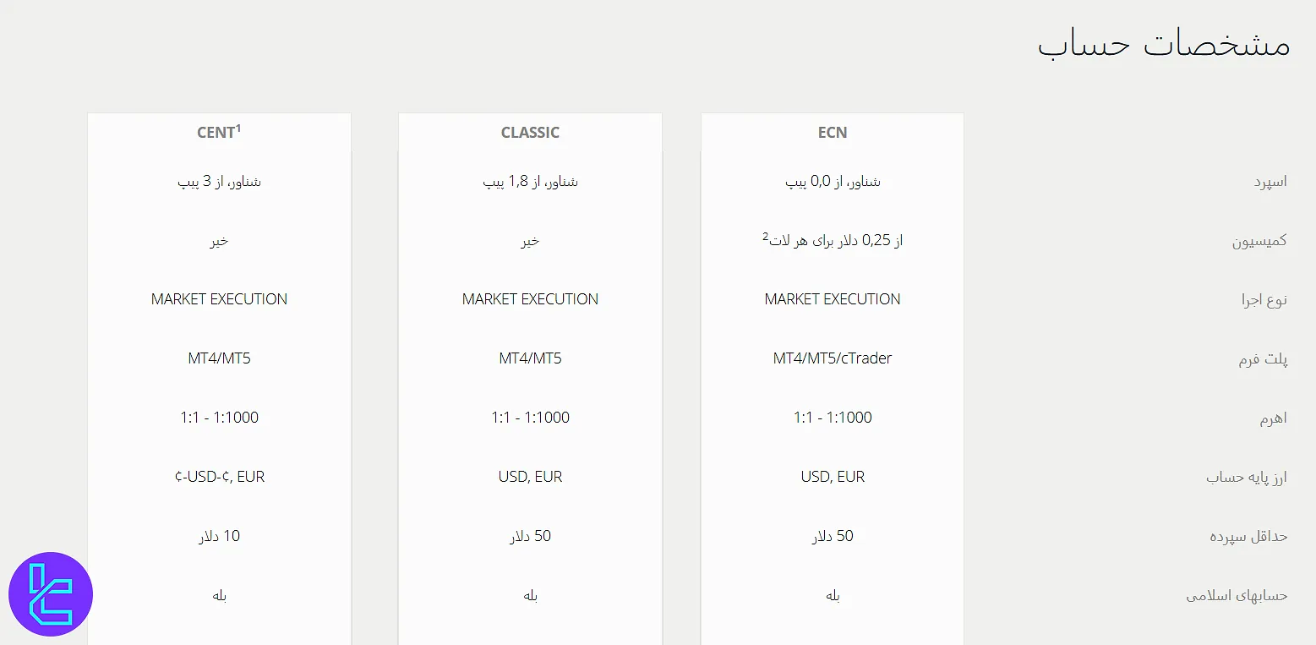Click the کمیسیون row label

click(x=1262, y=240)
